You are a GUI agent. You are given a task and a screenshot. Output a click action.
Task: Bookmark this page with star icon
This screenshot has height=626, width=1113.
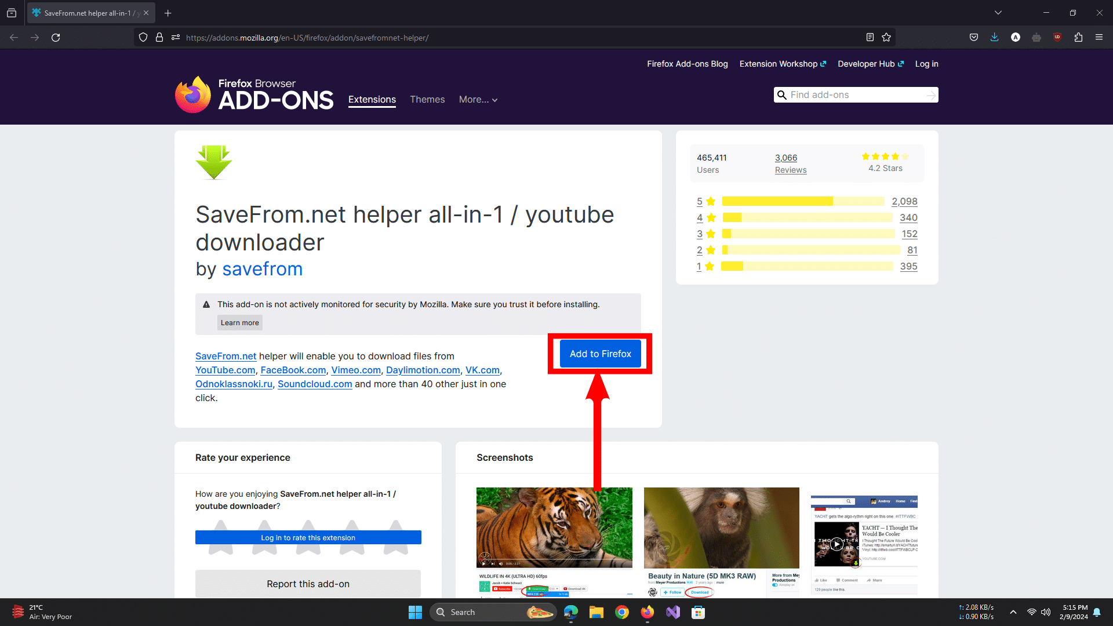click(886, 38)
